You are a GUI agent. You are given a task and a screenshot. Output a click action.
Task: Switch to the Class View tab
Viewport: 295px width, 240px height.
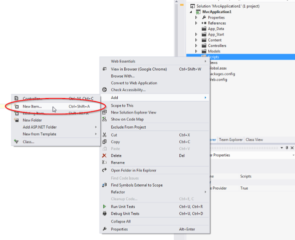(254, 139)
